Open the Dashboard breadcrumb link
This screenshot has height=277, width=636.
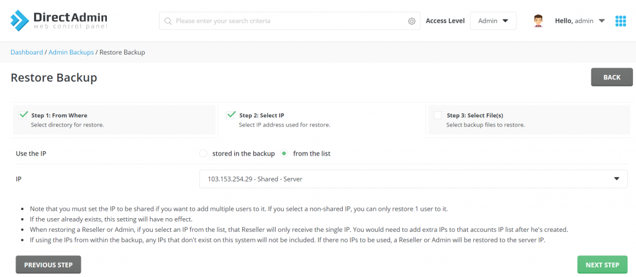click(27, 53)
